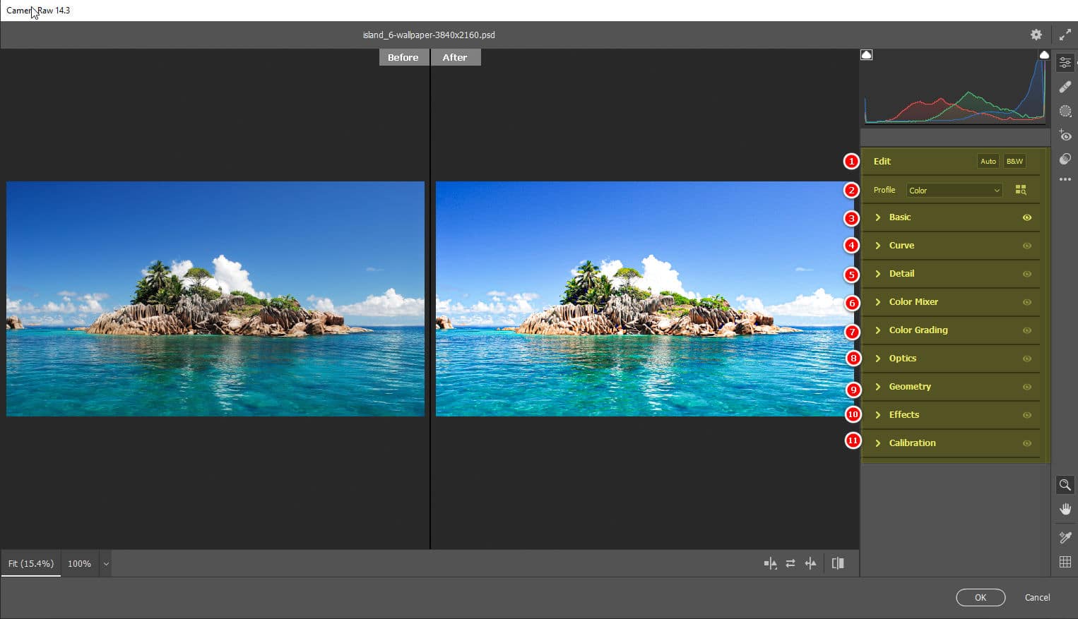Select the Hand tool
This screenshot has height=619, width=1078.
1065,509
